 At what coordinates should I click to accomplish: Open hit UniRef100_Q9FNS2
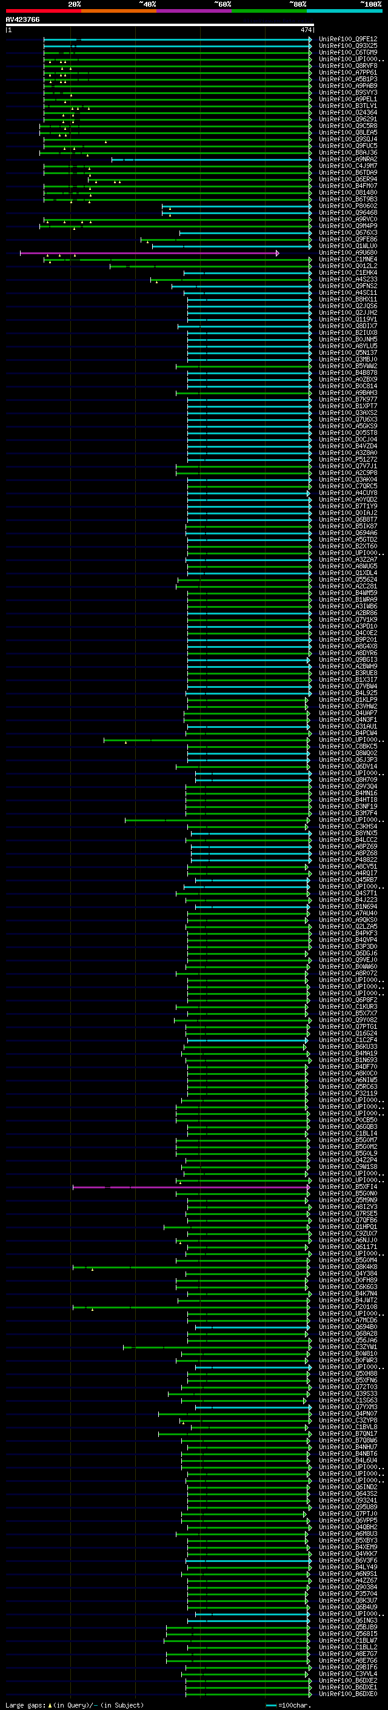coord(348,286)
